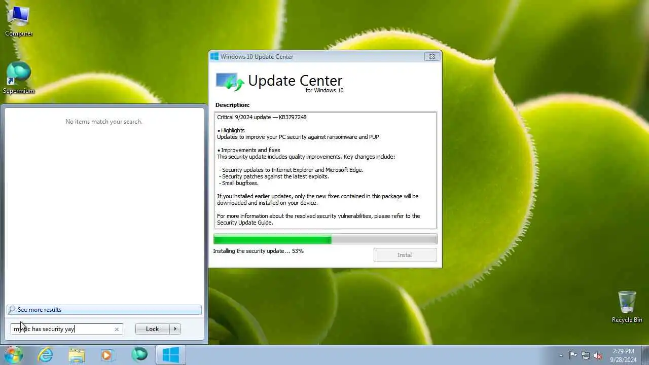Open the Supermium desktop shortcut
The height and width of the screenshot is (365, 649).
coord(19,78)
